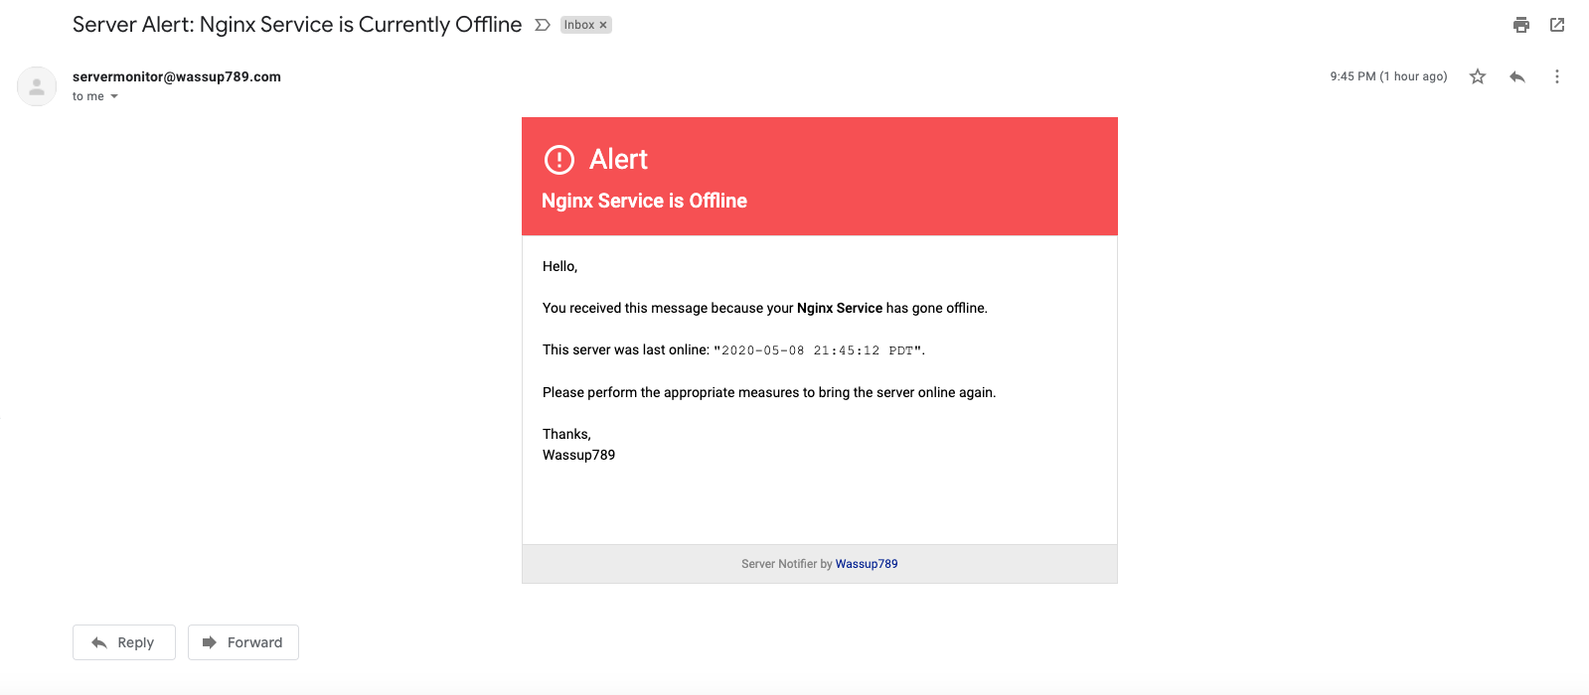Click the Forward button below the message
1589x695 pixels.
pos(243,642)
